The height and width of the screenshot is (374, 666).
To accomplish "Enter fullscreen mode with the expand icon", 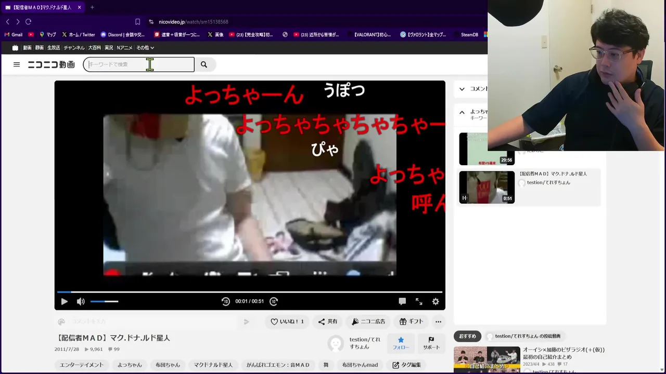I will click(x=419, y=301).
